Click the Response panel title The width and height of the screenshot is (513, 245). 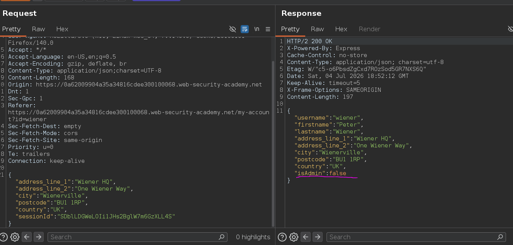coord(301,14)
